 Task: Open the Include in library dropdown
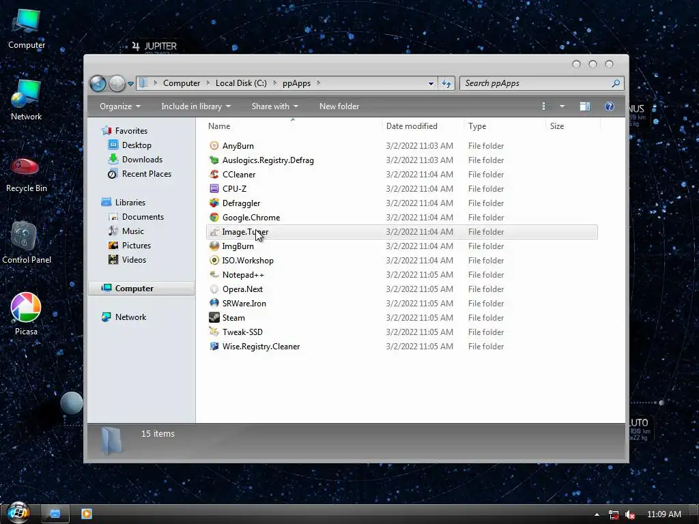[x=196, y=106]
